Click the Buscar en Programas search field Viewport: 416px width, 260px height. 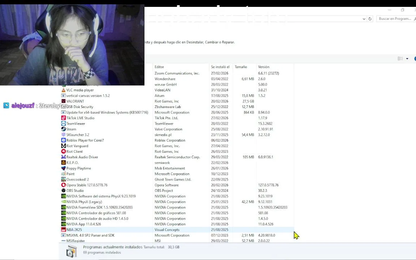pos(395,18)
